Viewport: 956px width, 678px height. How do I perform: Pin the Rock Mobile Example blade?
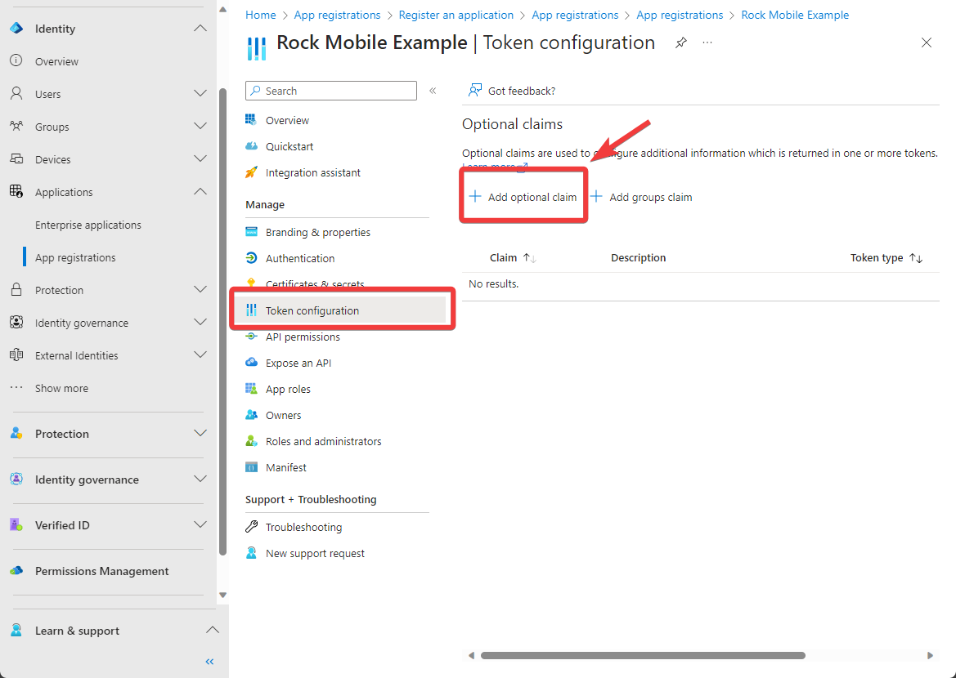pyautogui.click(x=681, y=42)
